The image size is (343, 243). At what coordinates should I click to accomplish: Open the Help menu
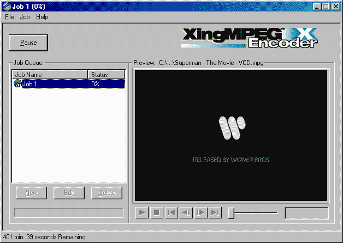click(x=42, y=17)
